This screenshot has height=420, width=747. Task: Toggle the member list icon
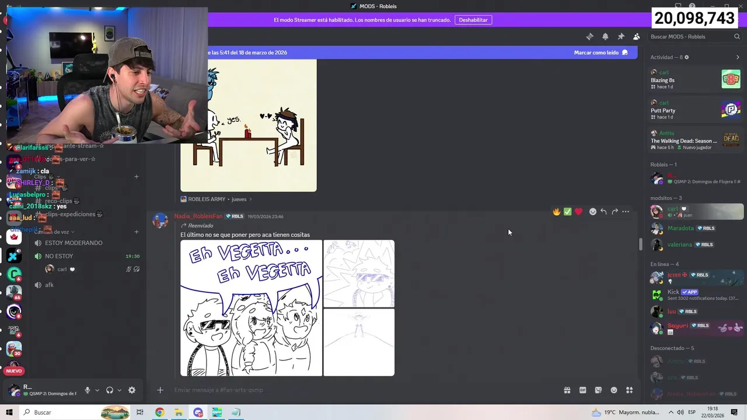tap(637, 36)
